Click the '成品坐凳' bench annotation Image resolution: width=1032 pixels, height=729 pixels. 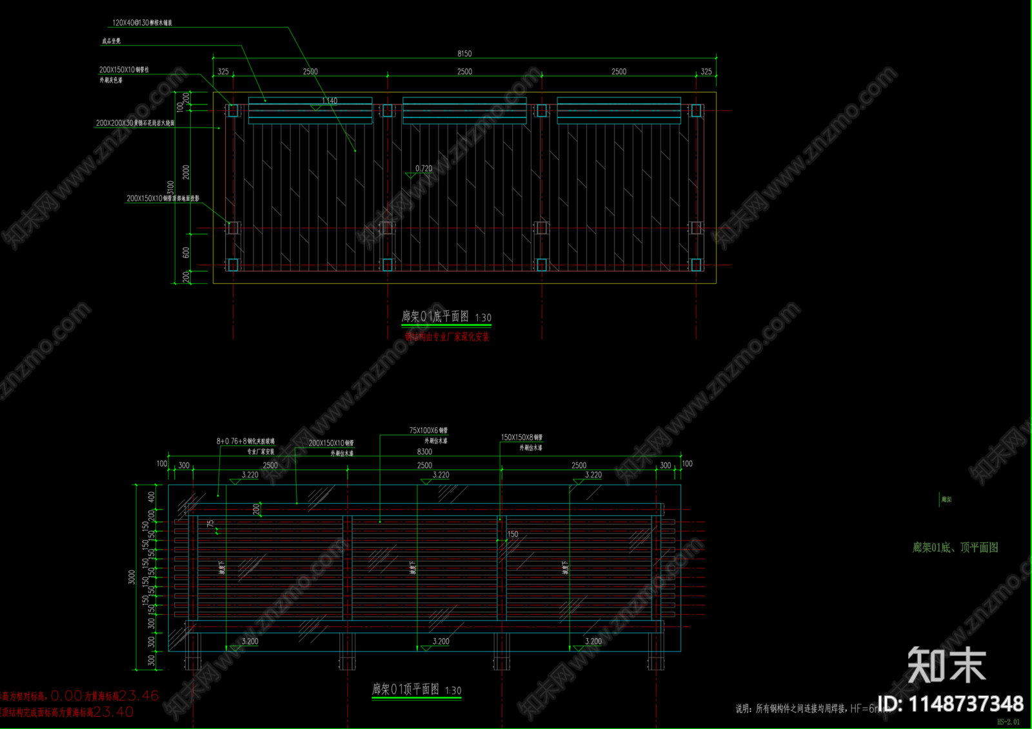click(x=111, y=41)
